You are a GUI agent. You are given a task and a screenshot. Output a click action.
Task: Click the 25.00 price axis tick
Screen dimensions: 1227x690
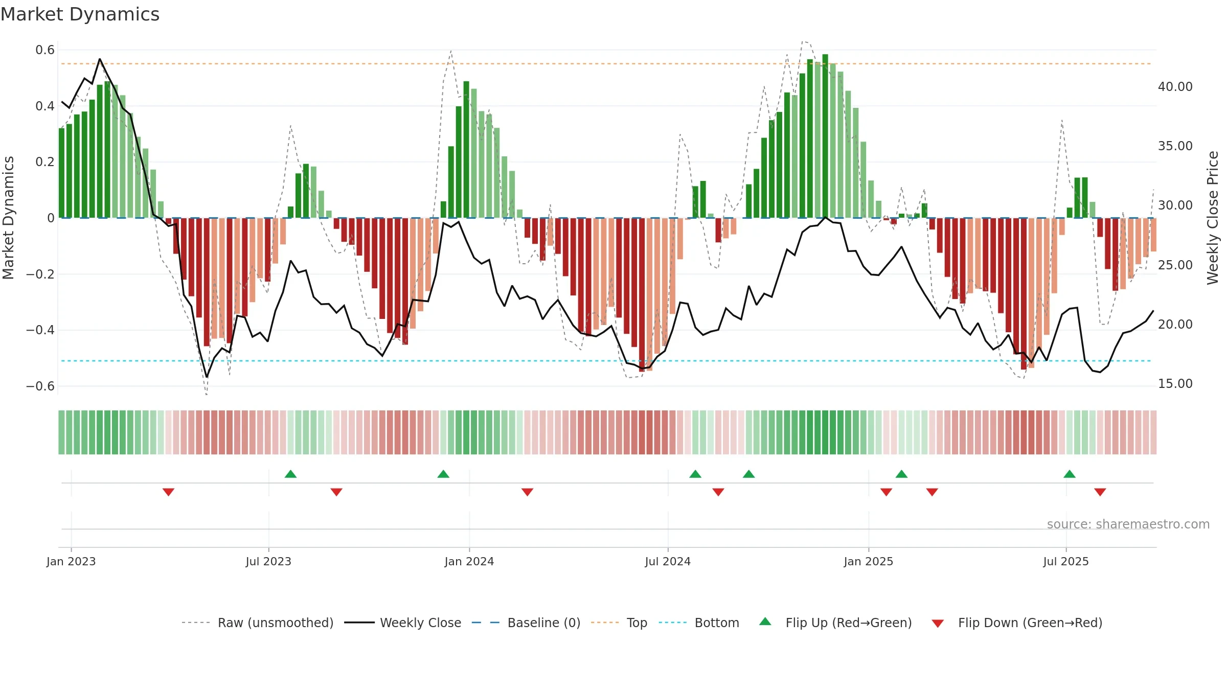[1175, 265]
